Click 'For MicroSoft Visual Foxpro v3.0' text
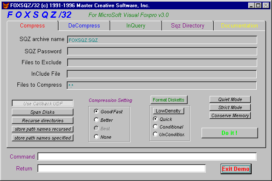272x181 pixels. click(x=129, y=15)
